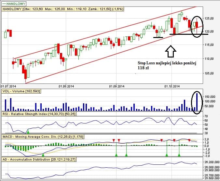Click the VOL - Volume panel header
220x181 pixels.
pos(21,92)
